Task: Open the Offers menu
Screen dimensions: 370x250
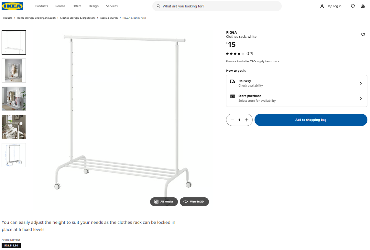Action: [77, 6]
